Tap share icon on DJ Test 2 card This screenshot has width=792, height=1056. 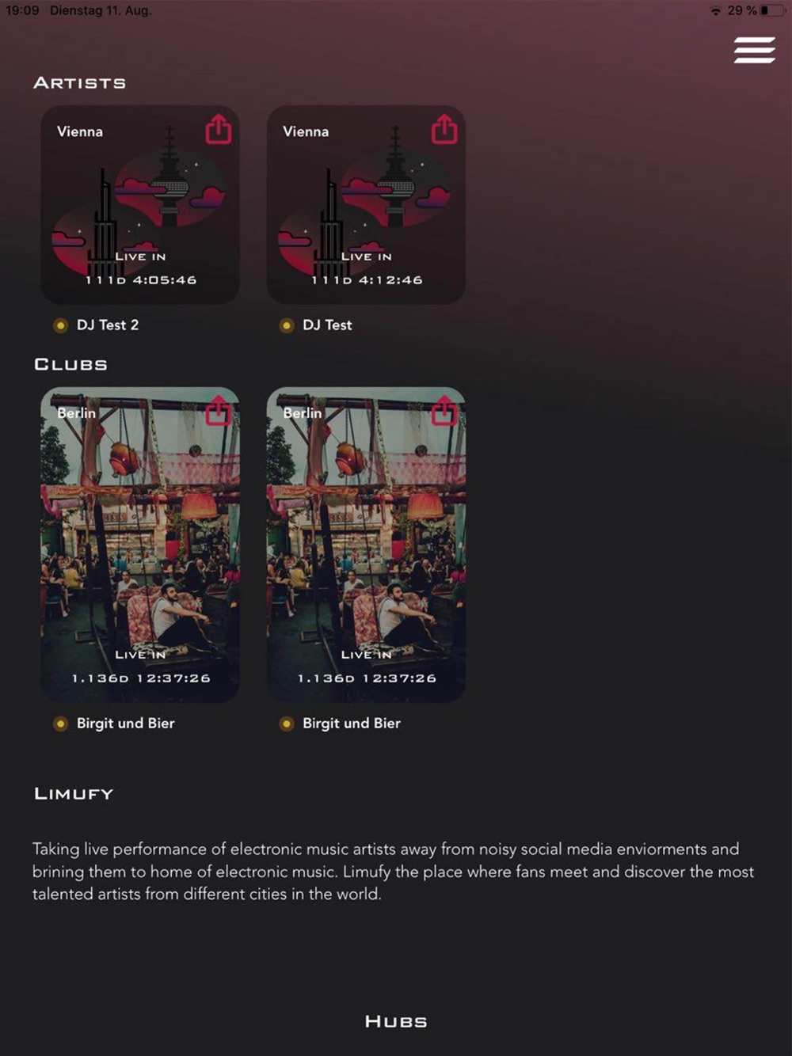click(219, 129)
